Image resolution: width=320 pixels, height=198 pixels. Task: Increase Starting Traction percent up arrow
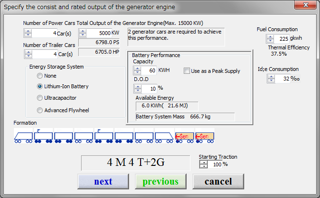(204, 163)
